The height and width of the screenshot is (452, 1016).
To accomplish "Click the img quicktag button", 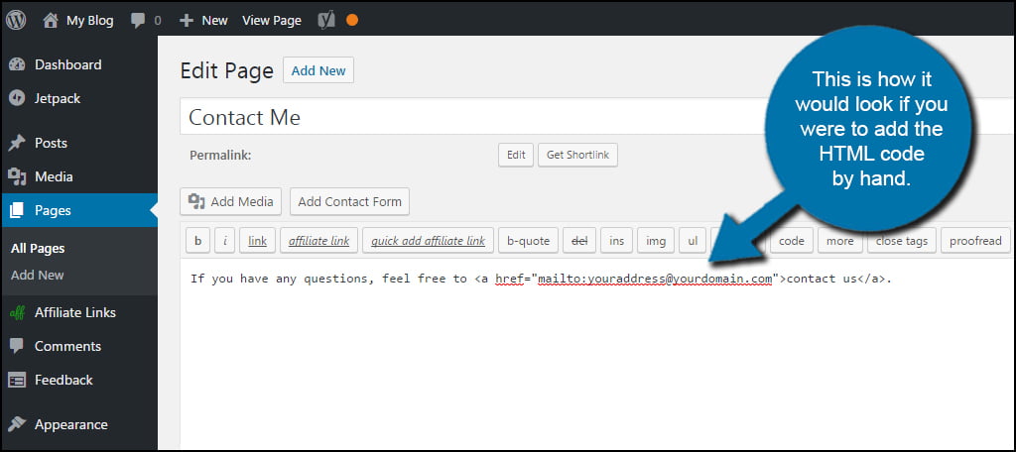I will (x=656, y=241).
